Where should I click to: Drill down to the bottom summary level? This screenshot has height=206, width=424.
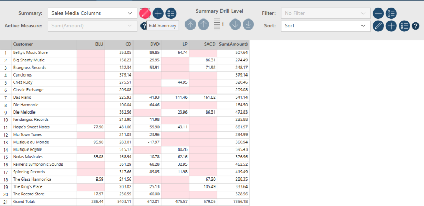pyautogui.click(x=248, y=24)
